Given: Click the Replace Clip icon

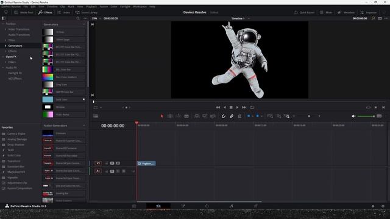Looking at the screenshot, I should coord(213,116).
